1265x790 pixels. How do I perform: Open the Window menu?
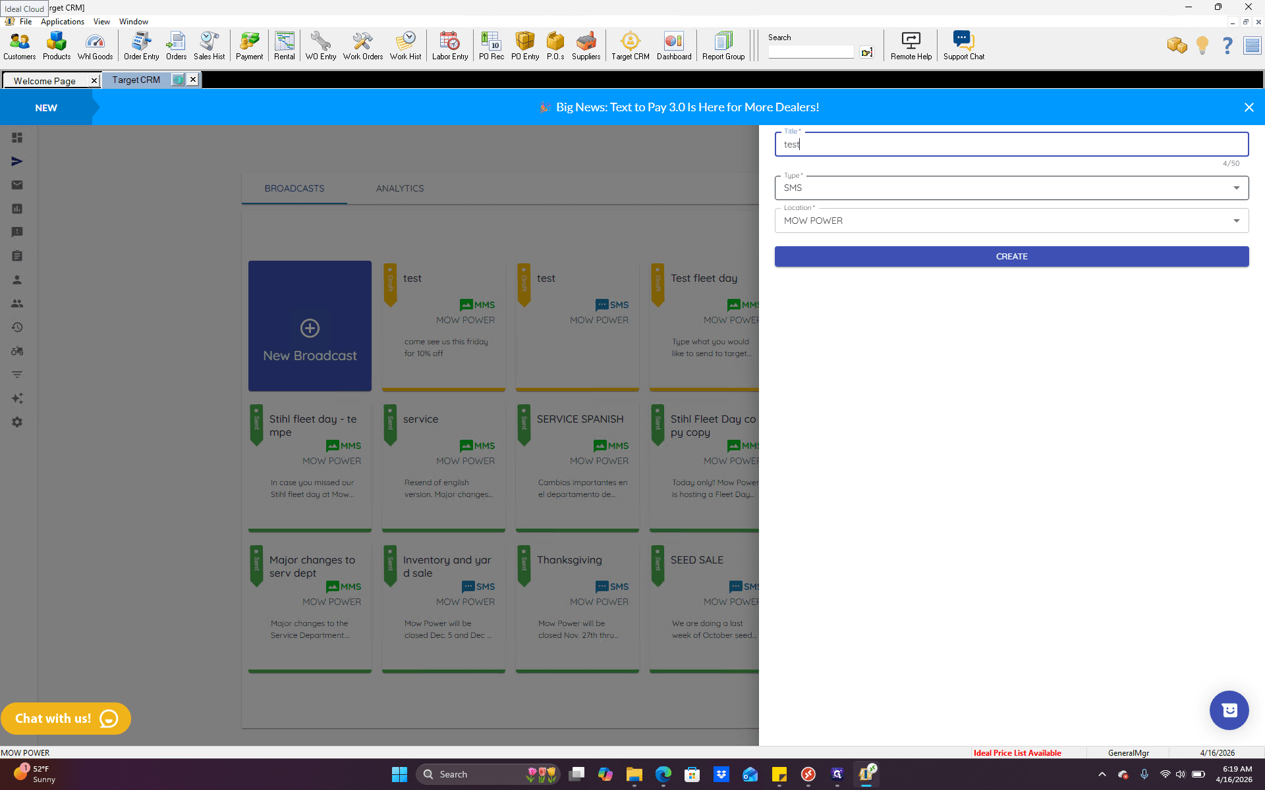(134, 22)
